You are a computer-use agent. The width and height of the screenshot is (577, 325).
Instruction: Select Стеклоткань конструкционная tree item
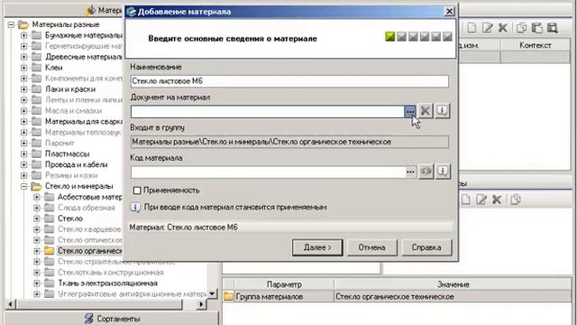point(110,273)
